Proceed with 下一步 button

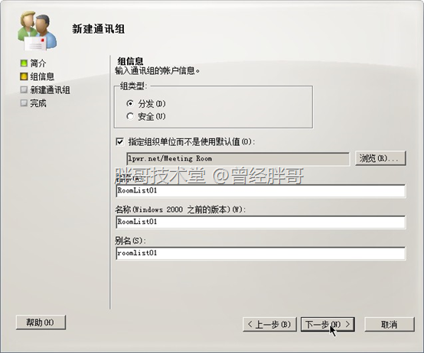pos(328,324)
